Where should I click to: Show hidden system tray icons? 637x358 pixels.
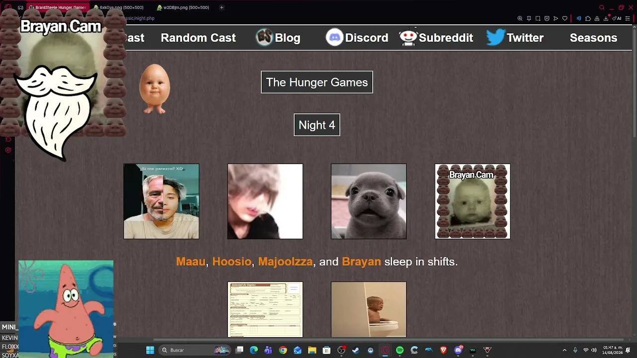coord(564,350)
